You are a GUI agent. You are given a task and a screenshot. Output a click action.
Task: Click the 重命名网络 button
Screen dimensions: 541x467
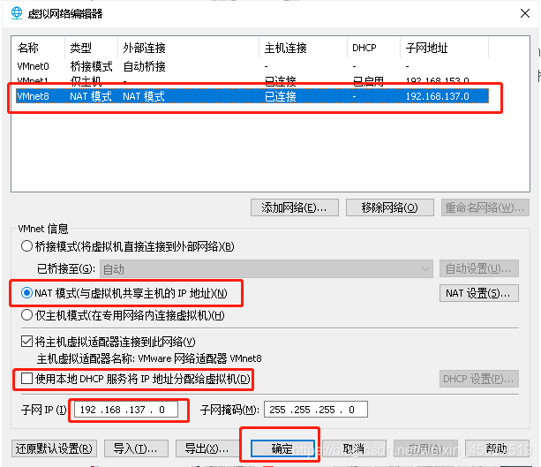(x=485, y=207)
